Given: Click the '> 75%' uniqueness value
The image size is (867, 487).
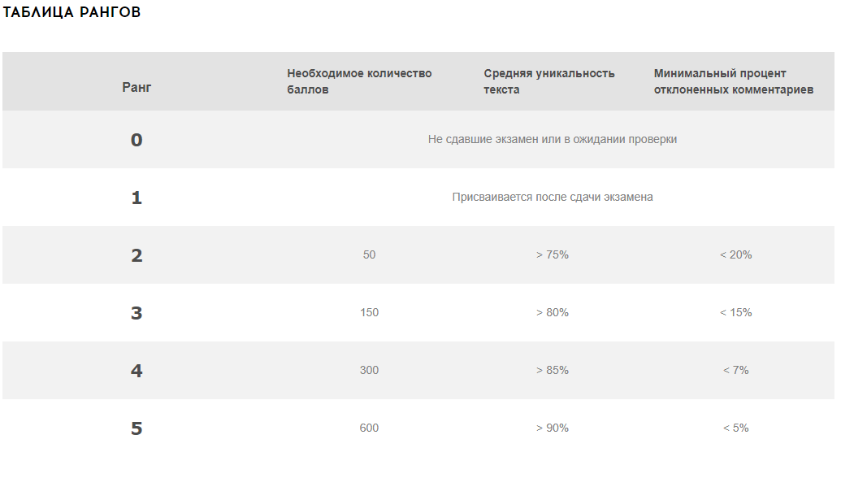Looking at the screenshot, I should pyautogui.click(x=553, y=254).
